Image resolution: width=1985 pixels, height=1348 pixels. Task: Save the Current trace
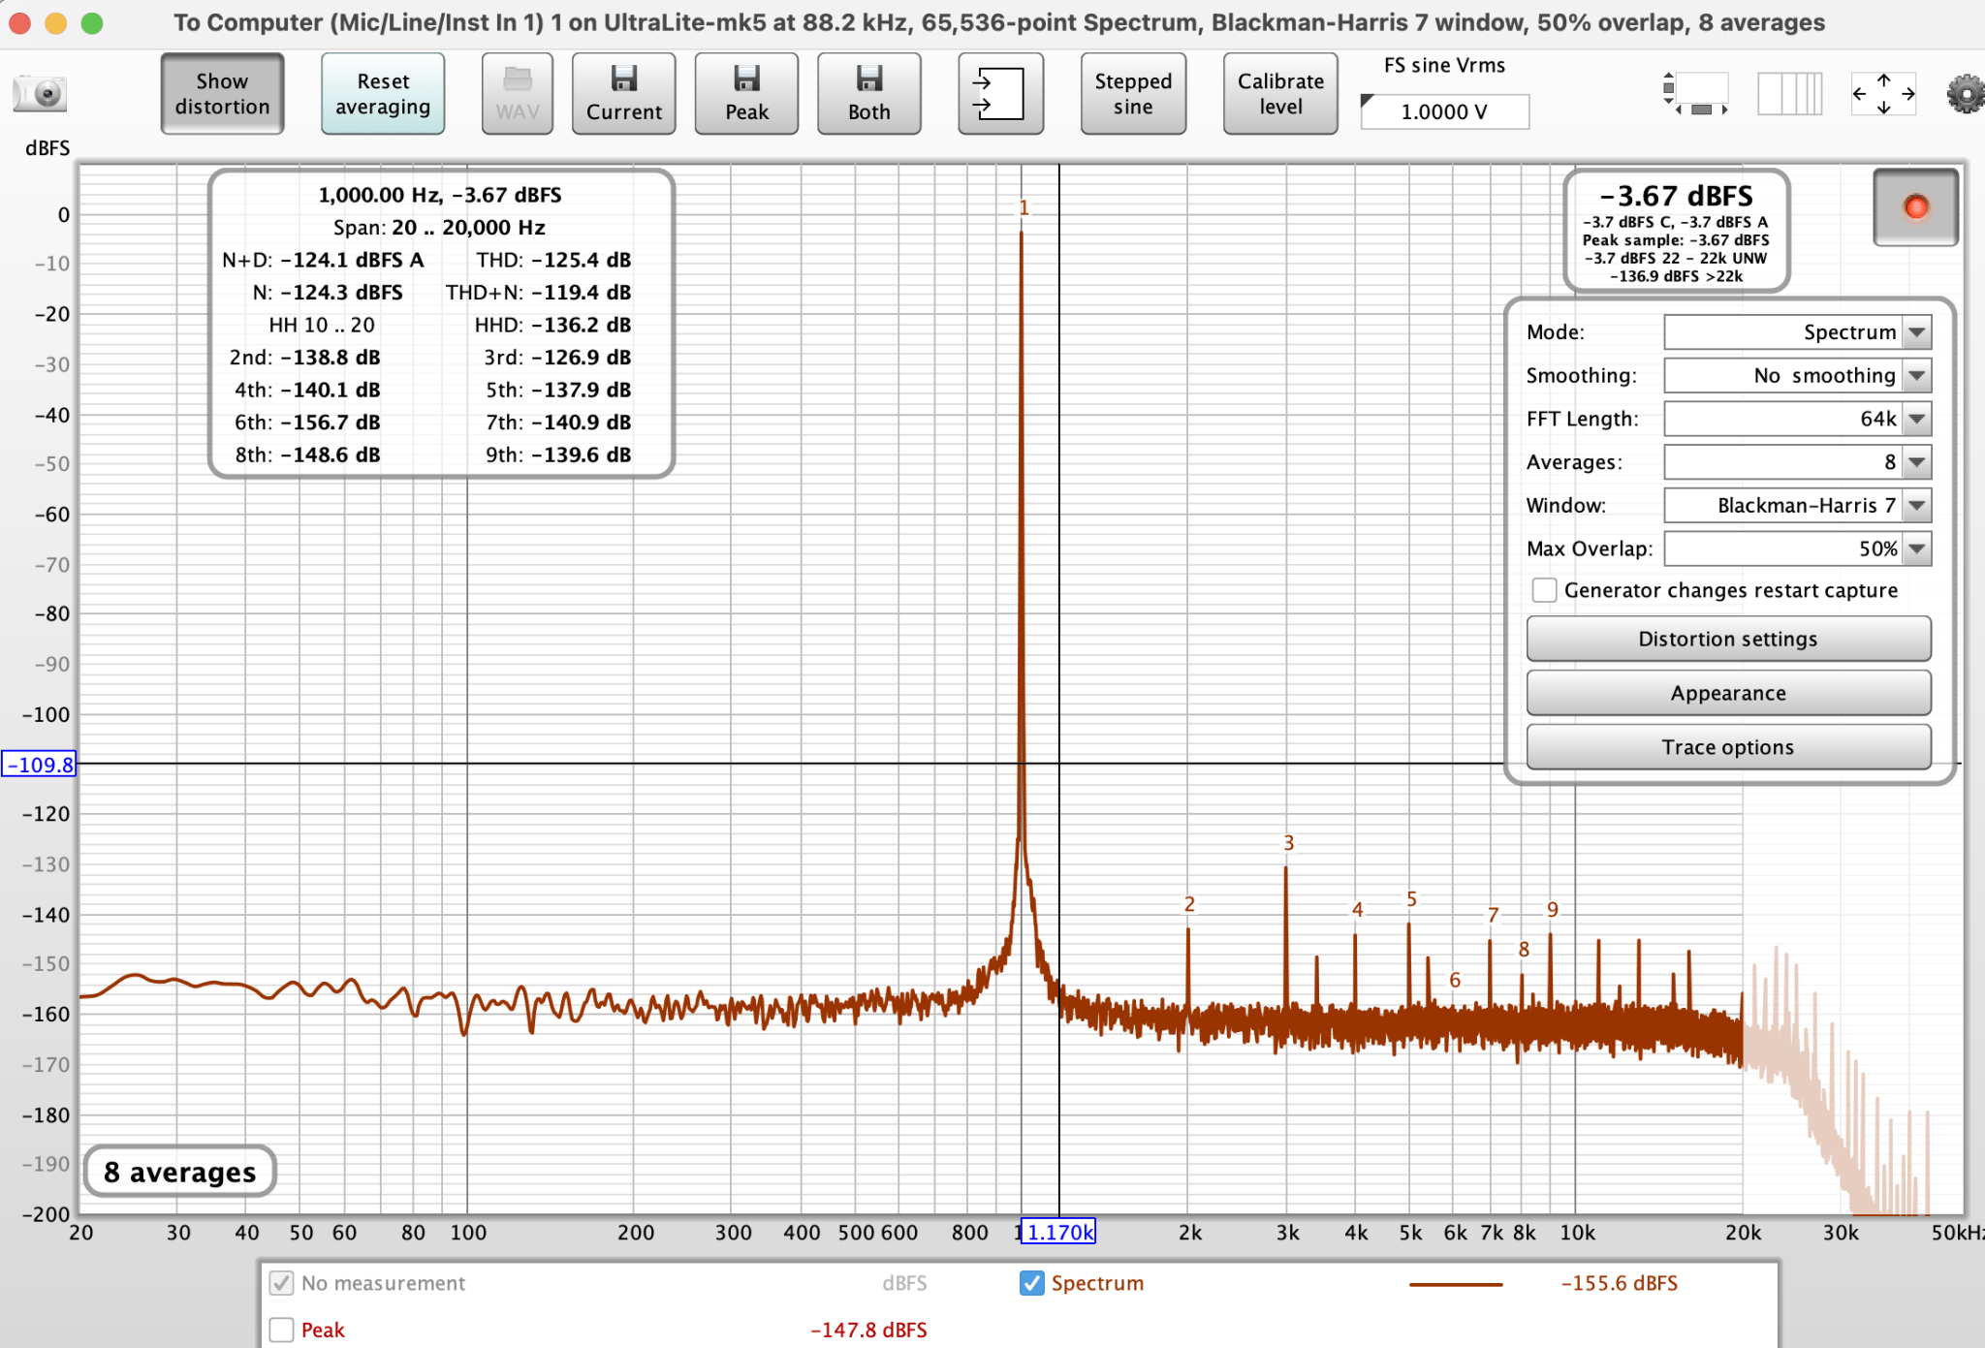(x=623, y=94)
